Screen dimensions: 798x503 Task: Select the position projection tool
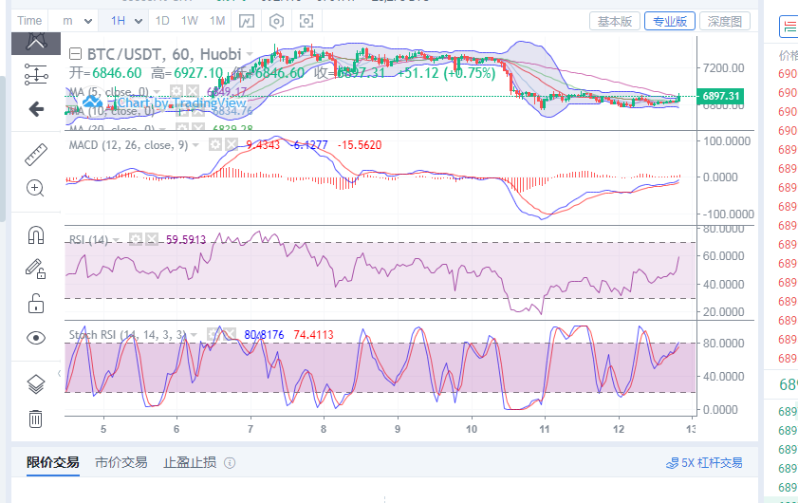(x=36, y=74)
